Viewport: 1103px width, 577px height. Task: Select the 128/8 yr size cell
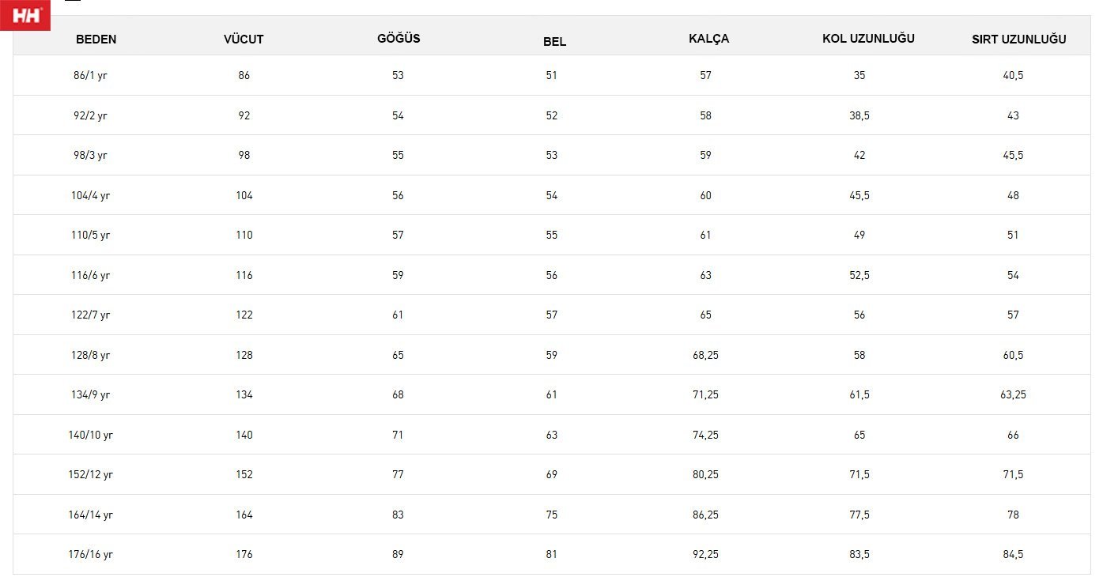pos(90,355)
